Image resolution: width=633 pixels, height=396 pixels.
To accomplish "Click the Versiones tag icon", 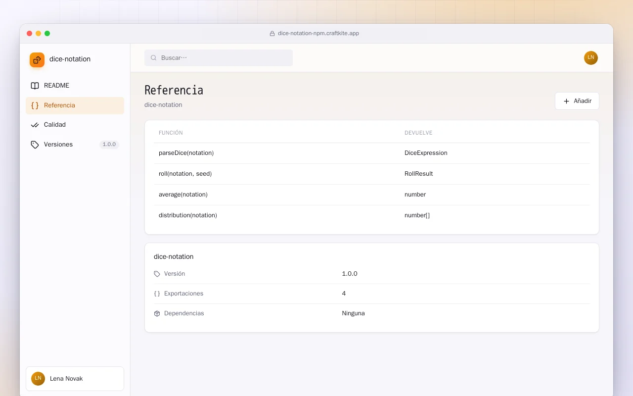I will click(x=35, y=145).
